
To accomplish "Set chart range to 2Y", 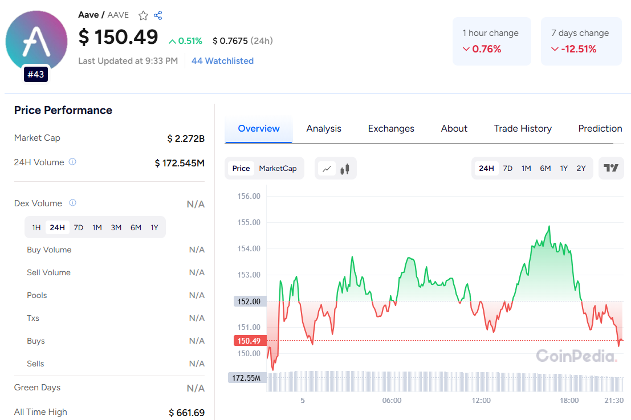I will point(581,169).
